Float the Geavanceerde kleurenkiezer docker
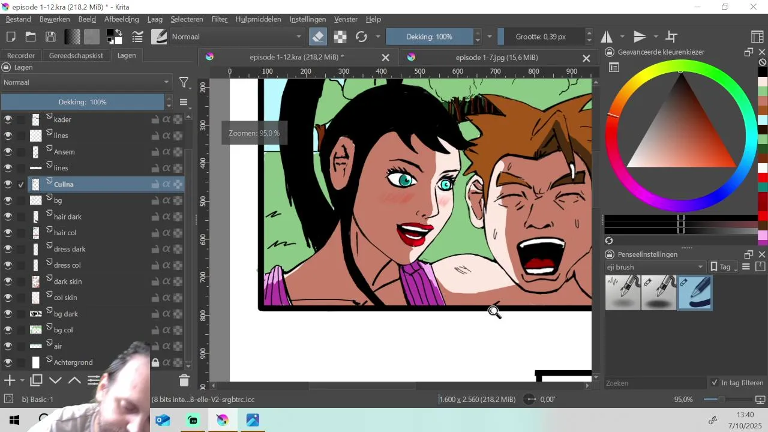 tap(749, 52)
